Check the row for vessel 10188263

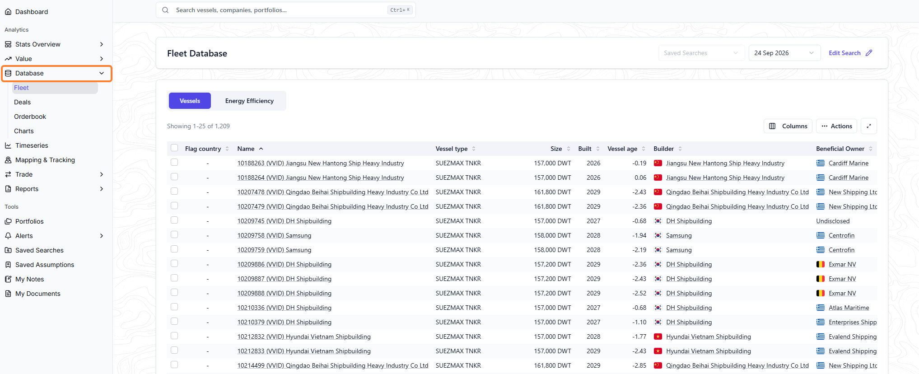point(174,163)
